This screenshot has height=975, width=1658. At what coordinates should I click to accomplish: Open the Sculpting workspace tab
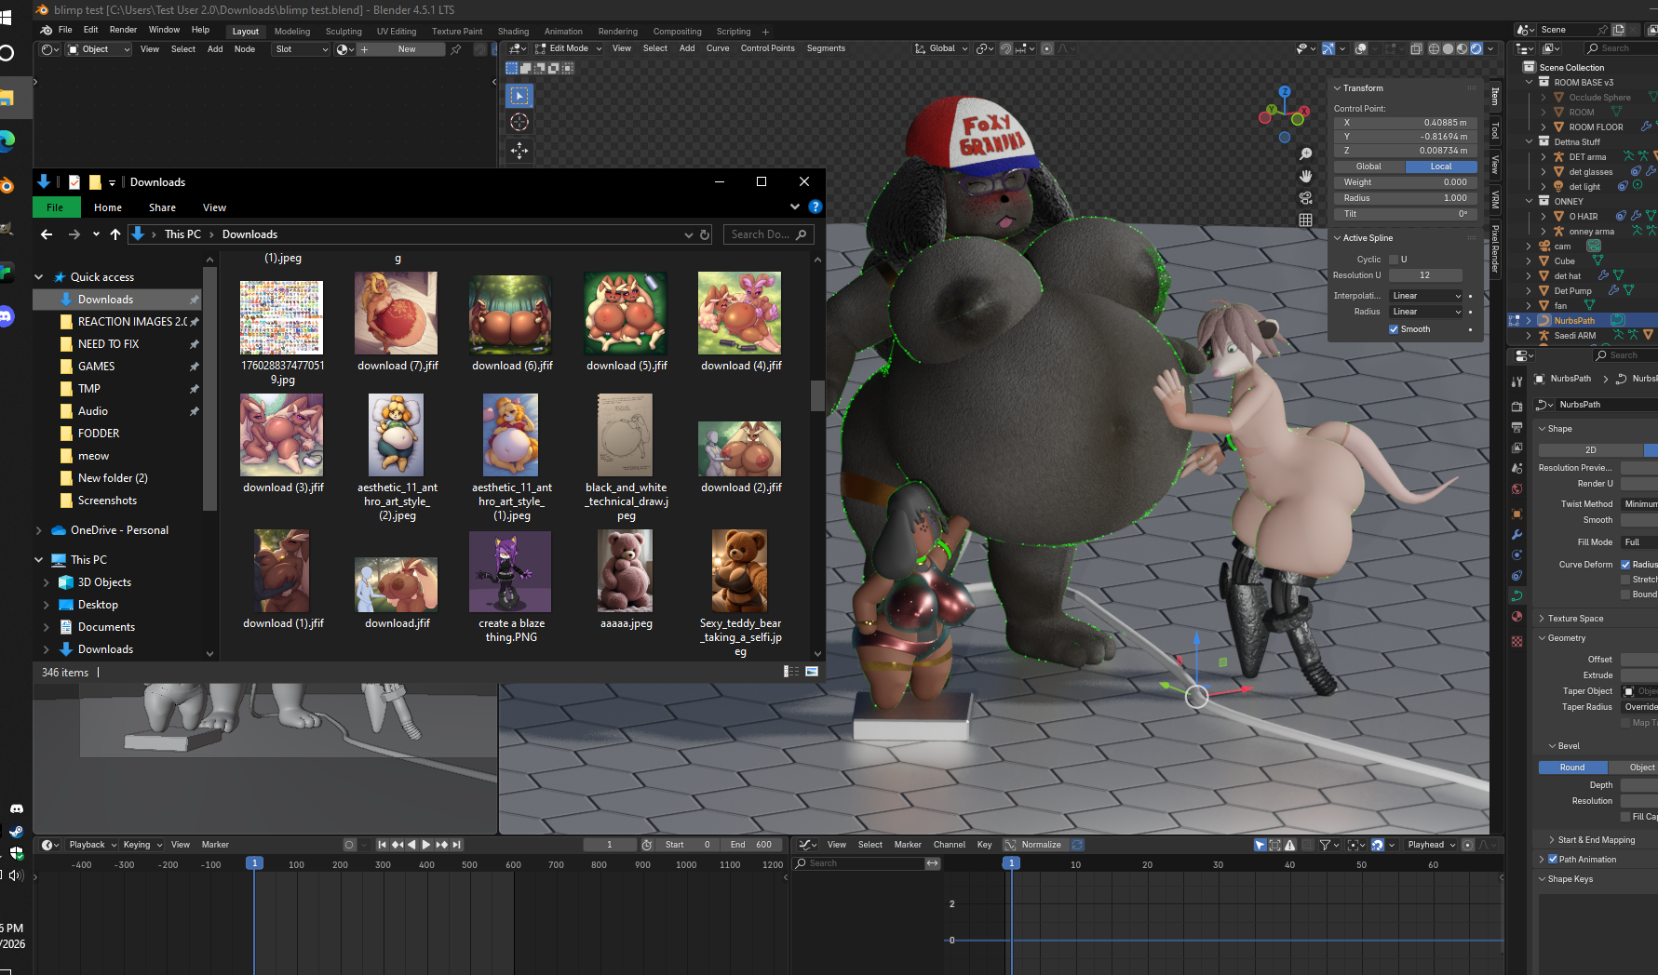(x=344, y=32)
